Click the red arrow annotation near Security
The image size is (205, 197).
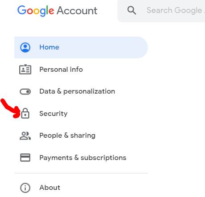[10, 109]
